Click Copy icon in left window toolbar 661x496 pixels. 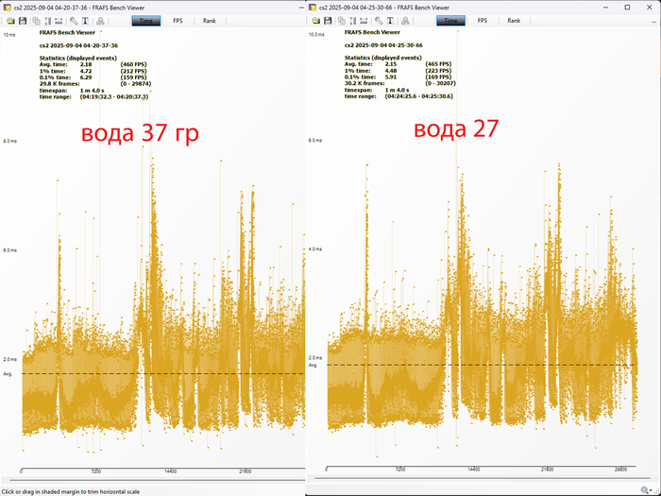coord(34,20)
